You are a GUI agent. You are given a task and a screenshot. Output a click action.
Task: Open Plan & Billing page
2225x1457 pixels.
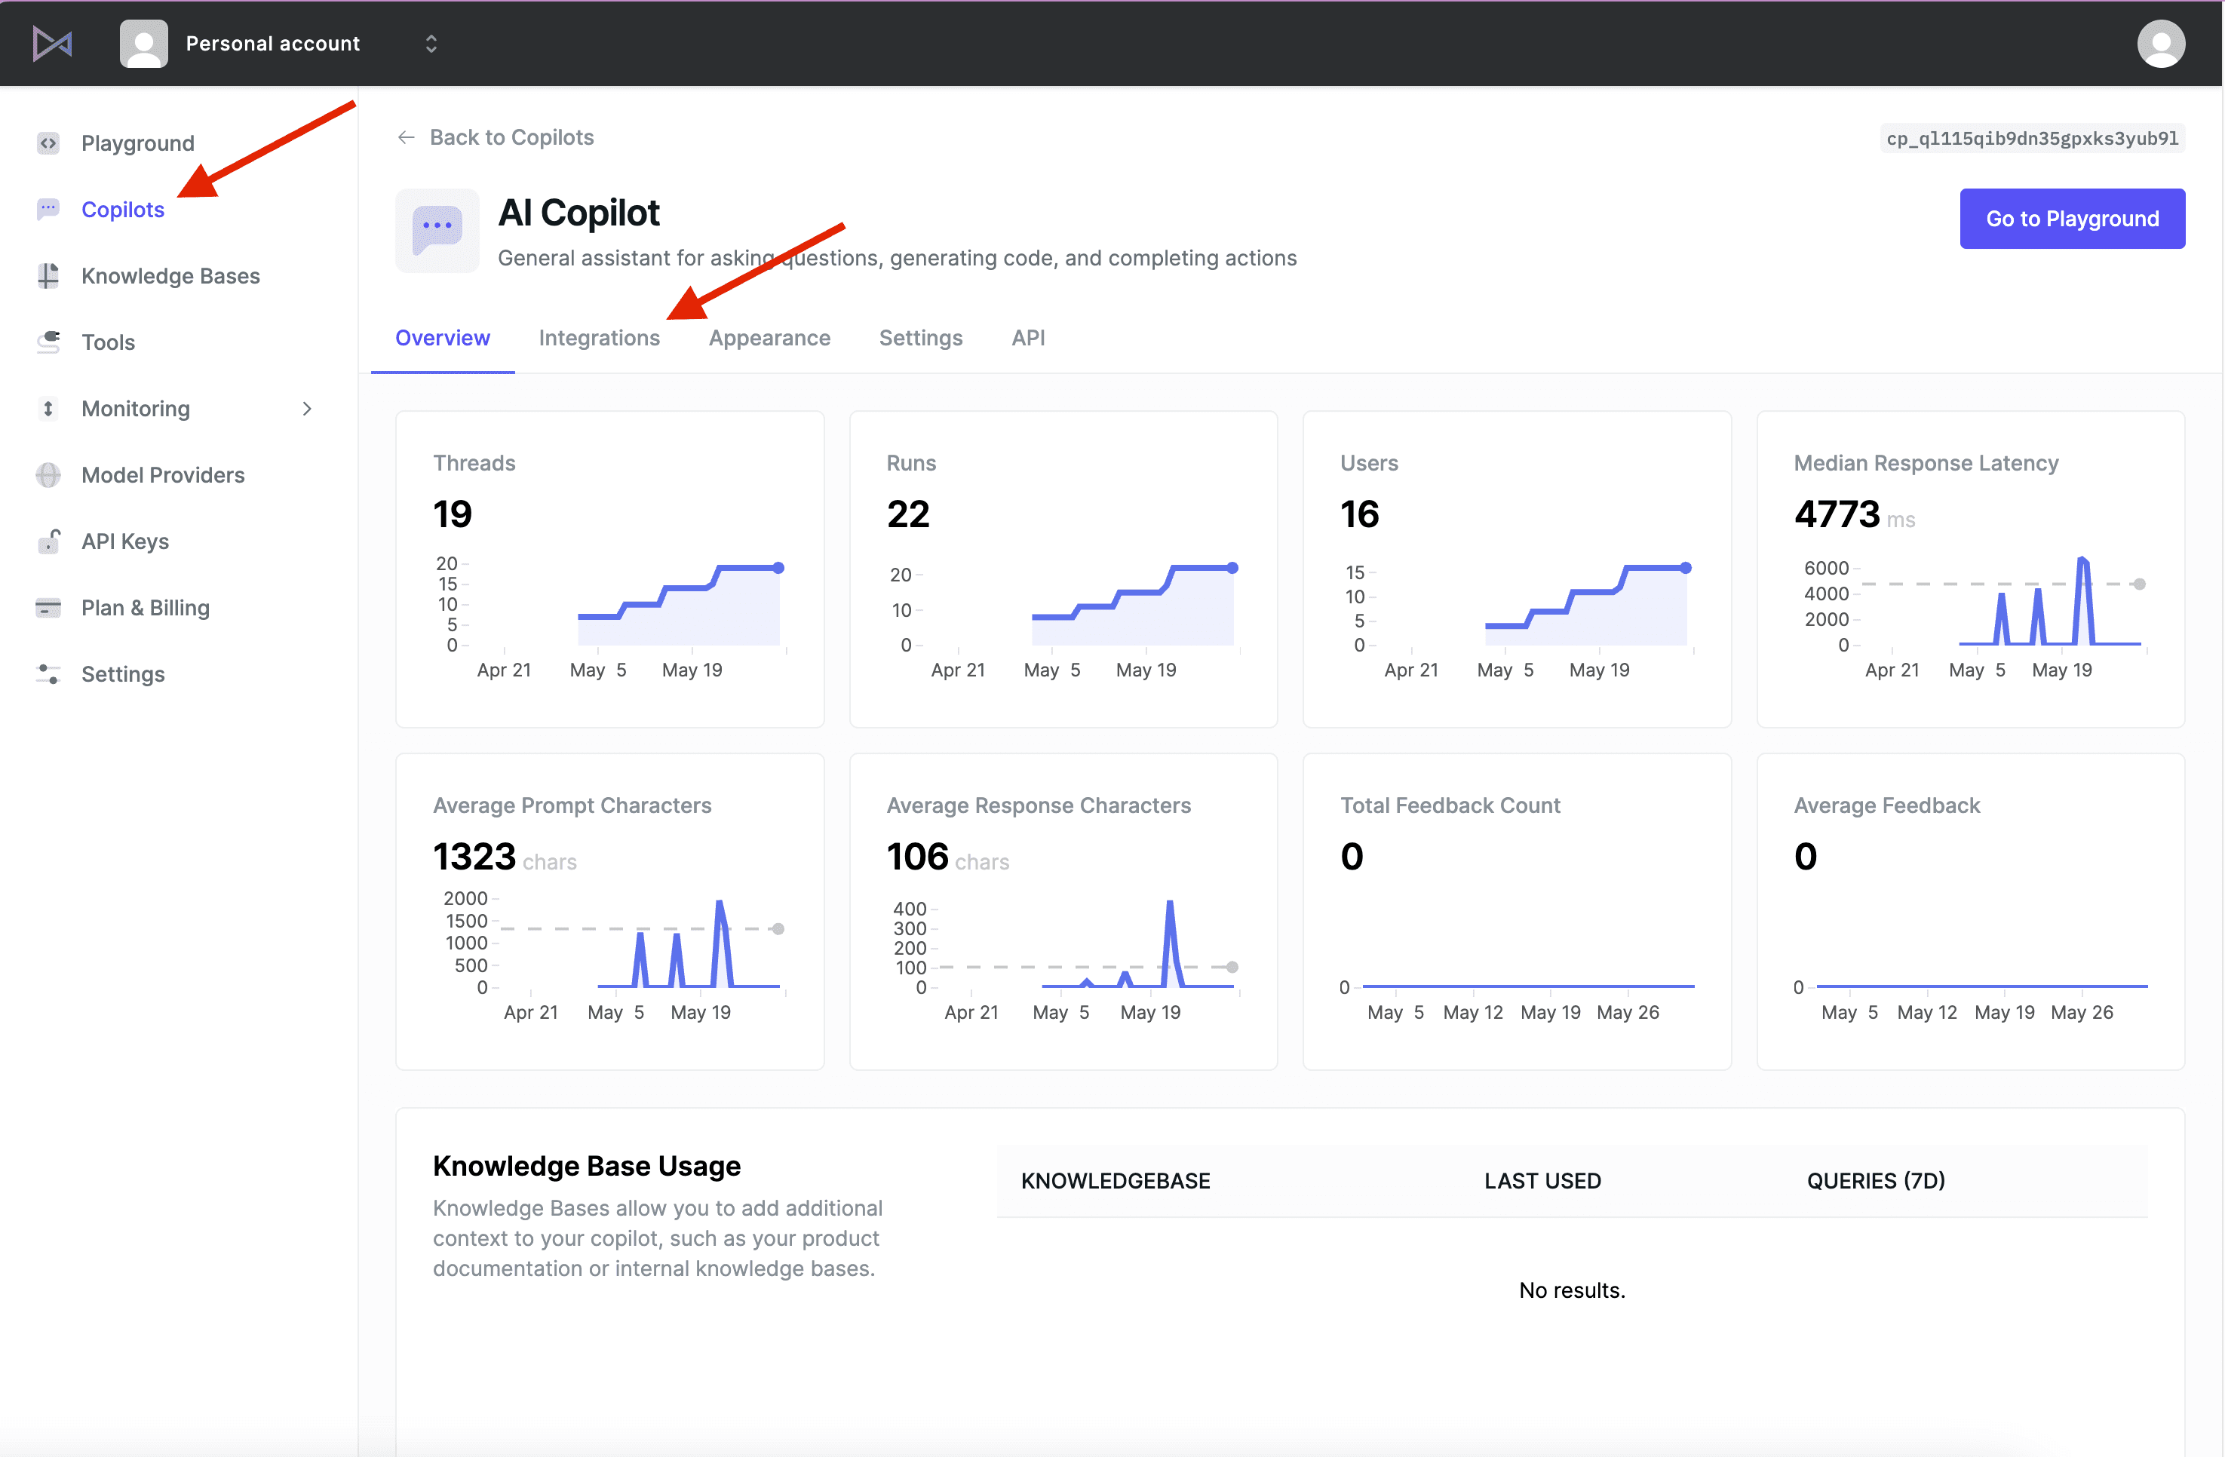tap(145, 608)
